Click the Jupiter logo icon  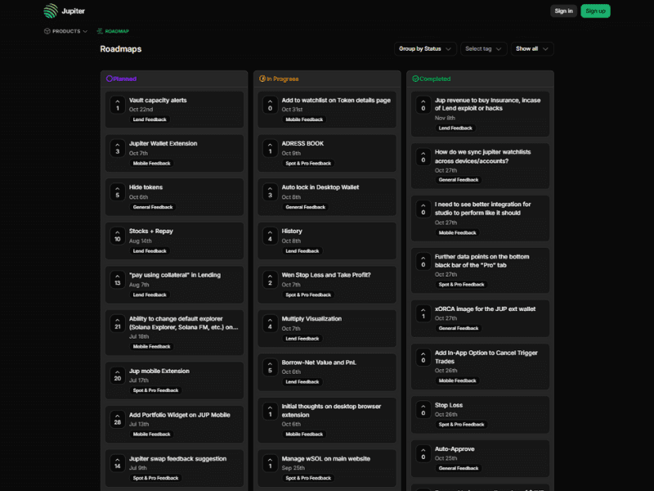[51, 11]
